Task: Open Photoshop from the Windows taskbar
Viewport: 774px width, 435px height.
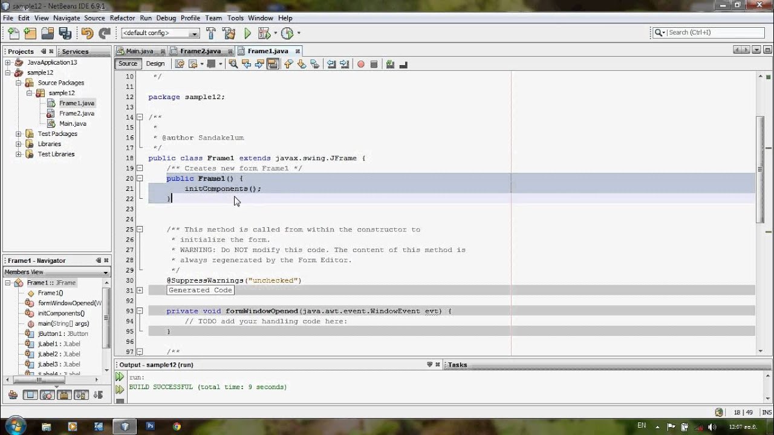Action: 151,426
